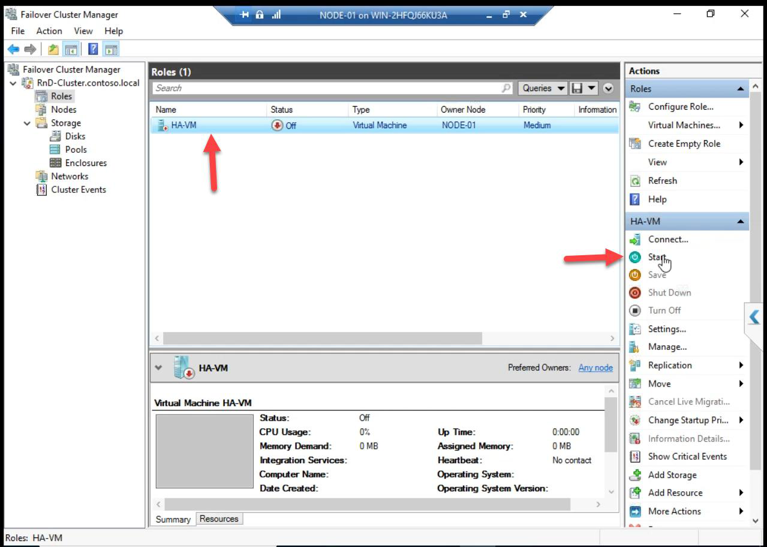Select Disks under Storage

tap(75, 137)
